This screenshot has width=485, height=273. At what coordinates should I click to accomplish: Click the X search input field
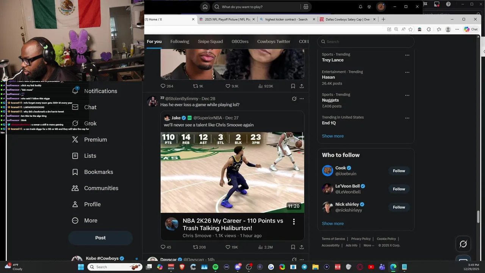tap(366, 42)
